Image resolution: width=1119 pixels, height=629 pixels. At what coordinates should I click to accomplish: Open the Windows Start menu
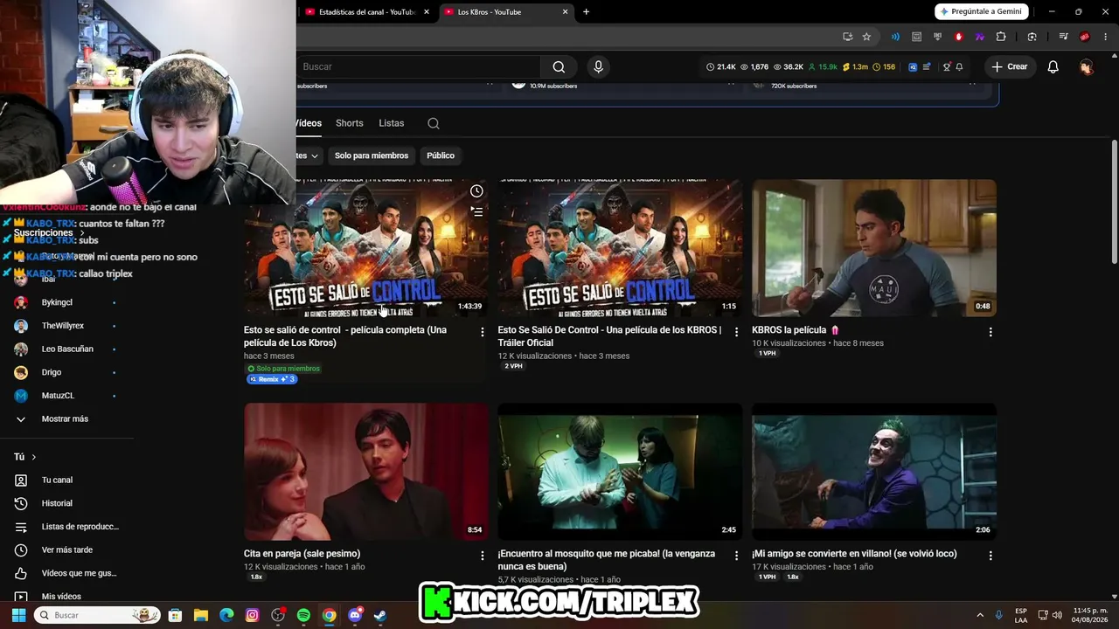pos(18,615)
